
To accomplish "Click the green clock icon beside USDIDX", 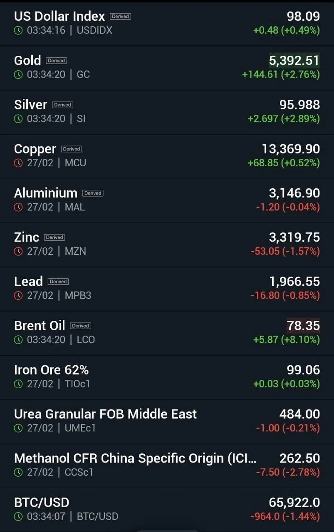I will coord(18,30).
